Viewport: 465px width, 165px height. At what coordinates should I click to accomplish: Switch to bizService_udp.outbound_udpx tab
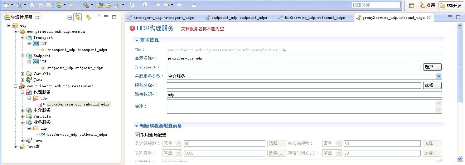coord(311,17)
